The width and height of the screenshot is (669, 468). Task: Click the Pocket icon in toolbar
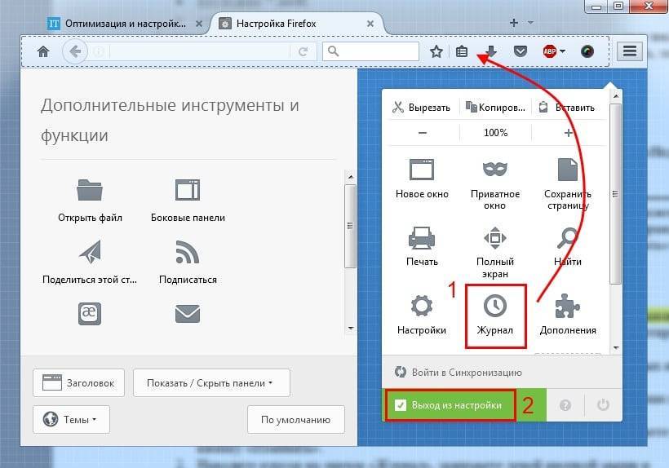pyautogui.click(x=520, y=52)
